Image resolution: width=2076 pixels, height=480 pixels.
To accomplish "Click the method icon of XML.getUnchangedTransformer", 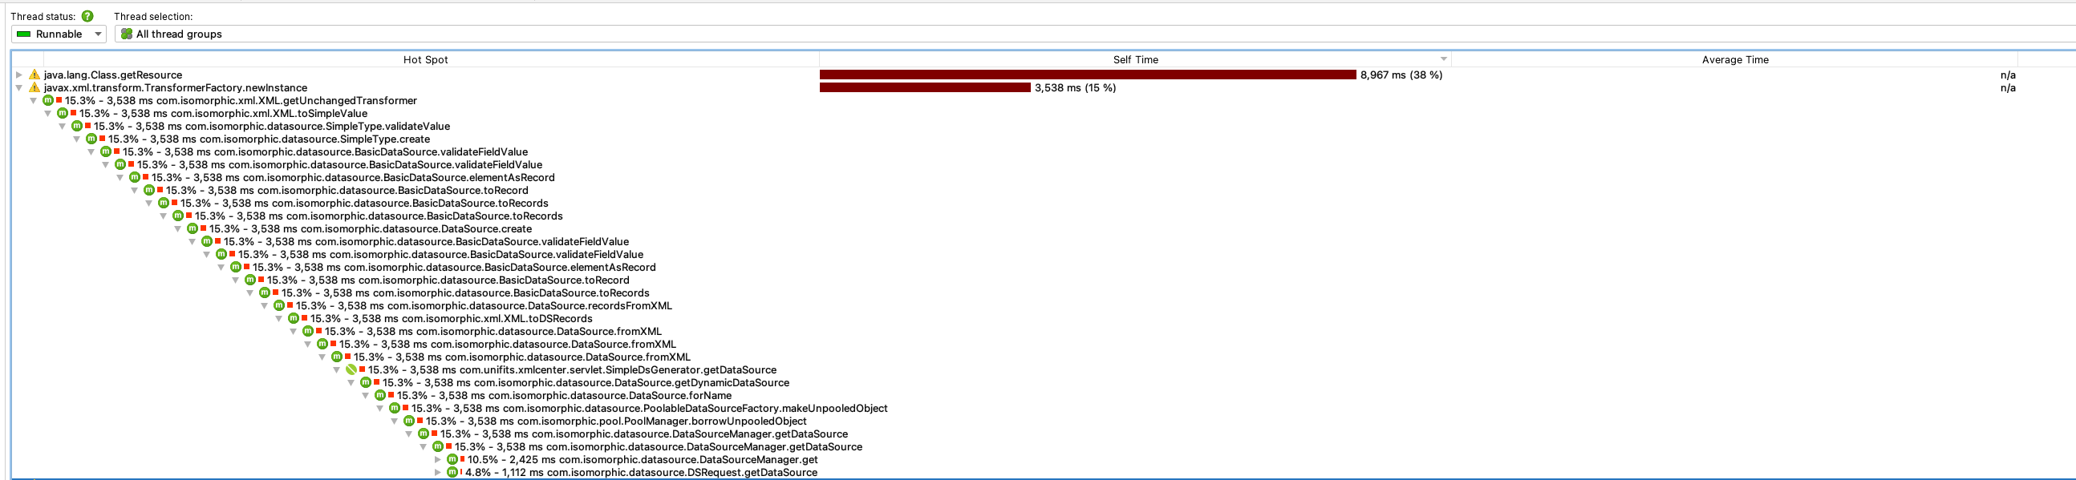I will click(47, 101).
